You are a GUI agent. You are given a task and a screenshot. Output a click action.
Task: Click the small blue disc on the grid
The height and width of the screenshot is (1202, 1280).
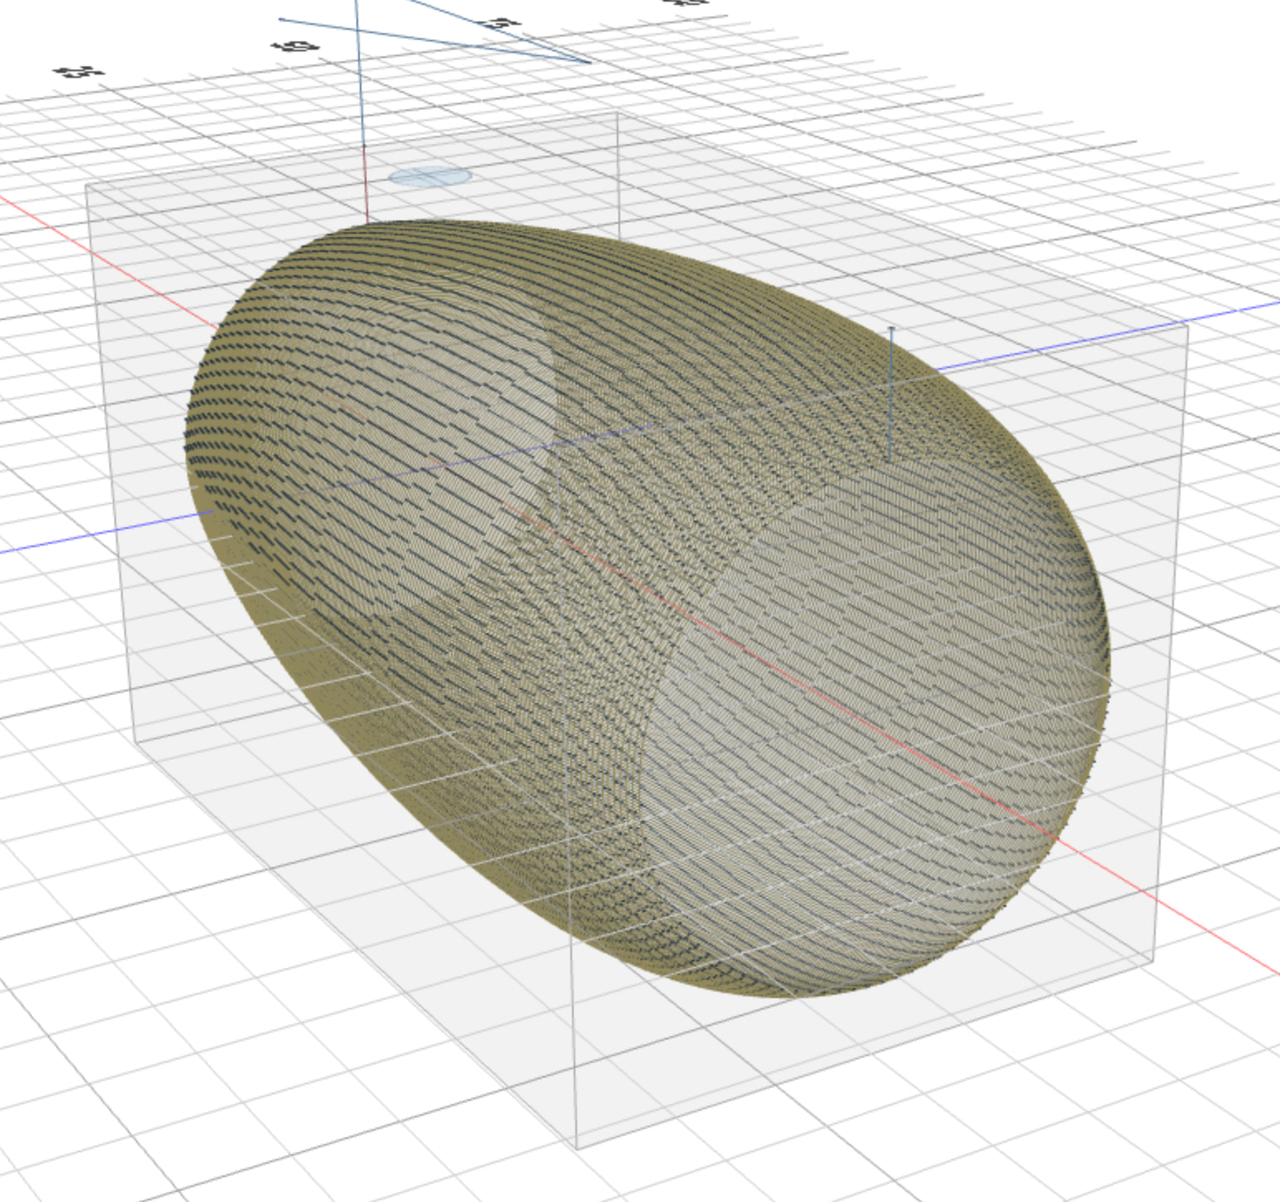(429, 177)
